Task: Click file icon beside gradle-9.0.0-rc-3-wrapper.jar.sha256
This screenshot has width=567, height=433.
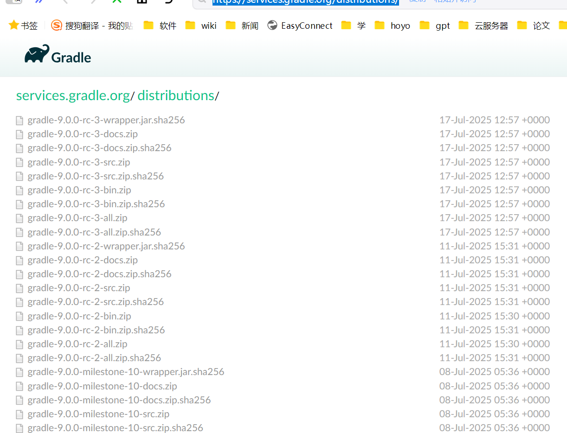Action: (x=19, y=121)
